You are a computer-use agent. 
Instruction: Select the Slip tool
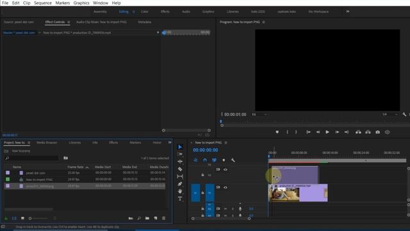pos(180,176)
